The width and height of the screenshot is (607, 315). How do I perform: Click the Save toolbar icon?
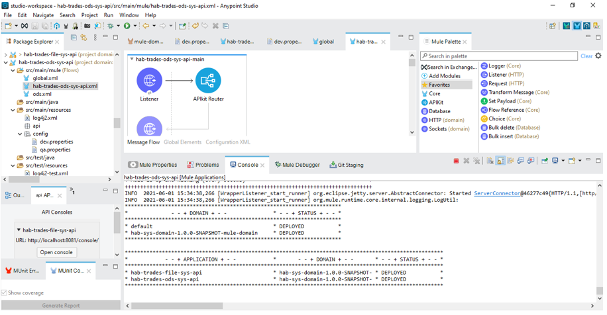[35, 26]
